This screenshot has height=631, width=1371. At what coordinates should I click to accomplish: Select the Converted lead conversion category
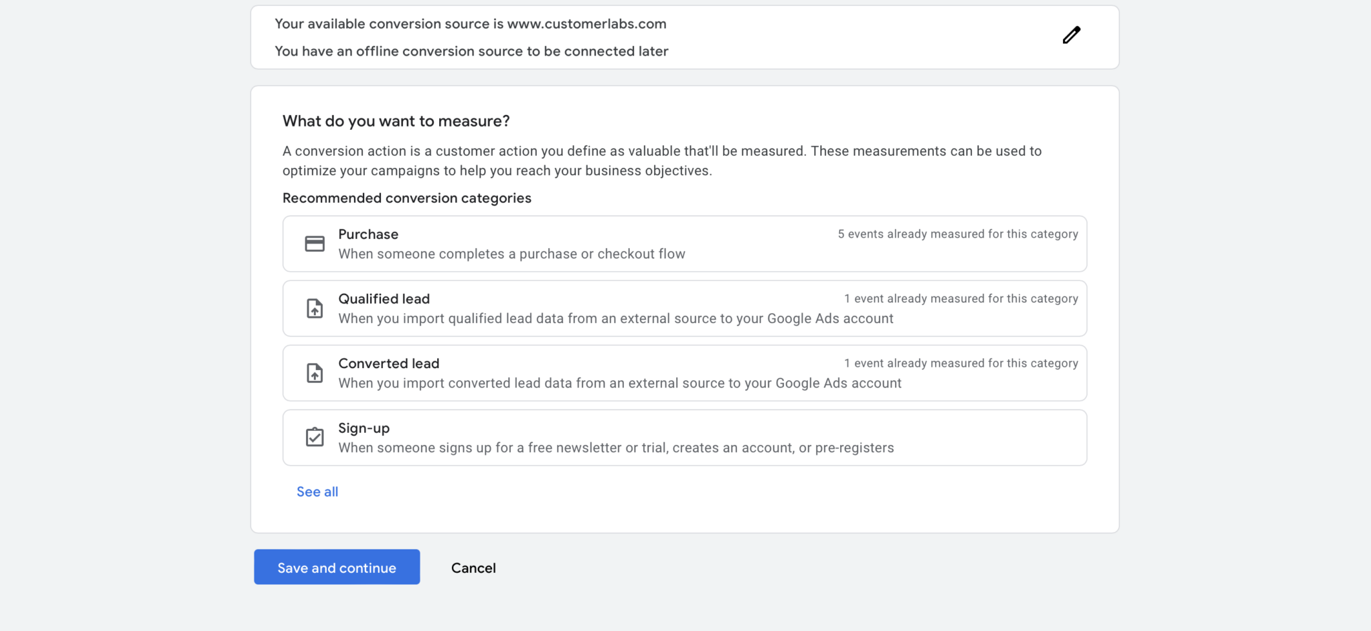684,373
